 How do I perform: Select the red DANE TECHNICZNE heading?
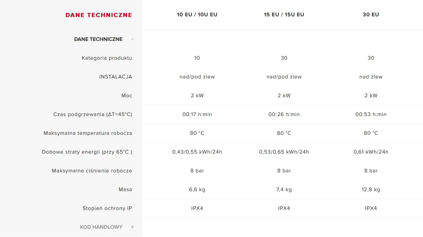click(x=99, y=15)
